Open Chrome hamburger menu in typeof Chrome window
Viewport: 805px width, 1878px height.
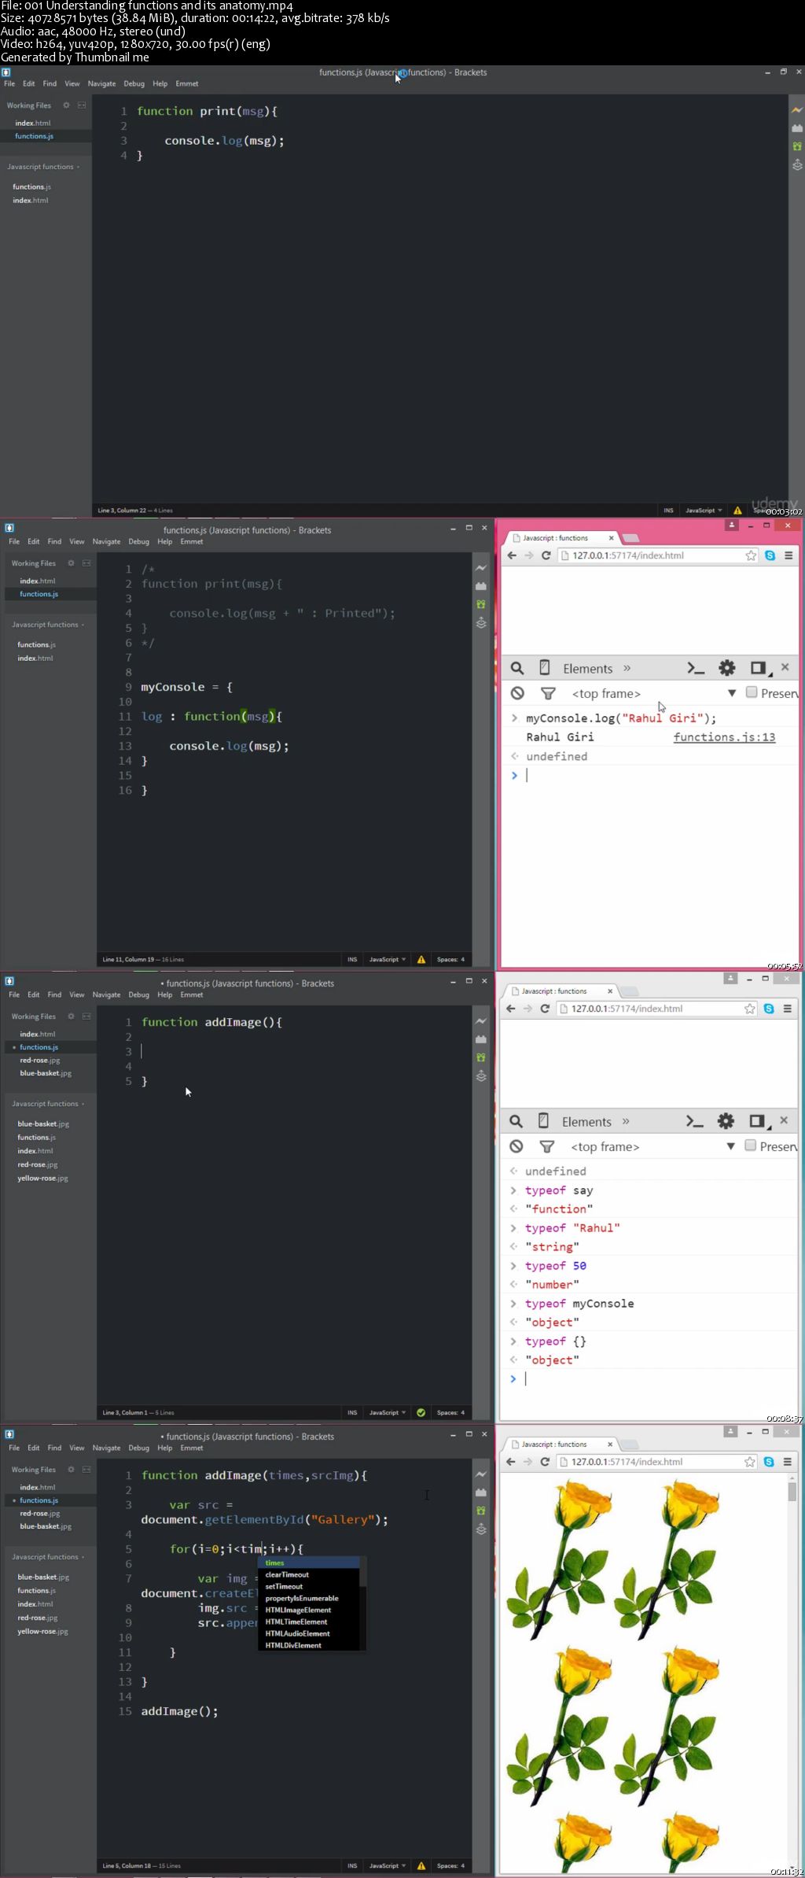787,1009
